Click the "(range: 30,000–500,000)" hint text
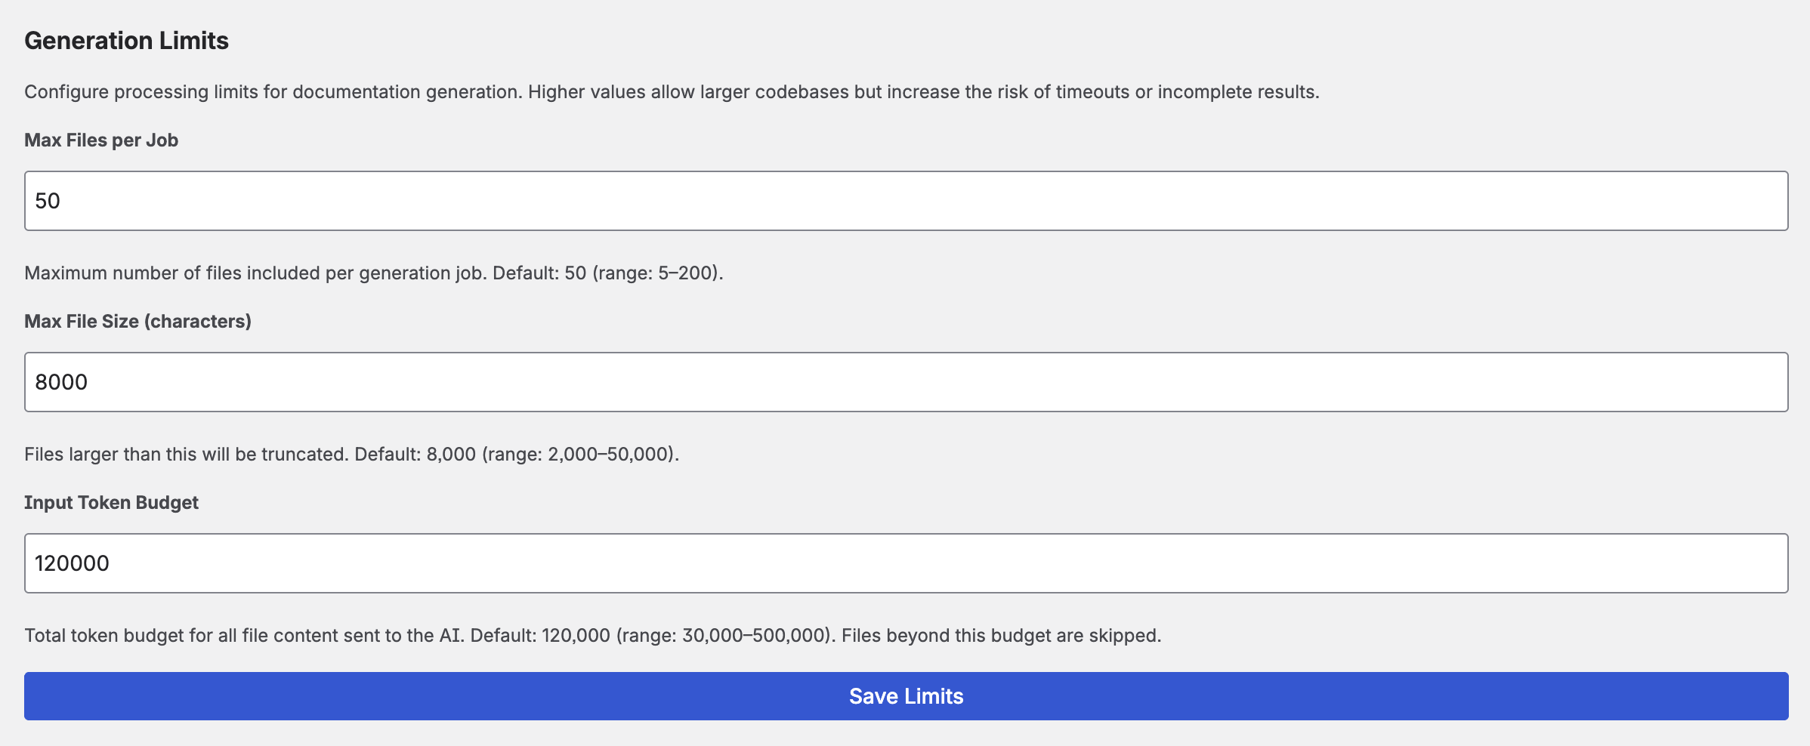The image size is (1810, 746). pyautogui.click(x=725, y=636)
